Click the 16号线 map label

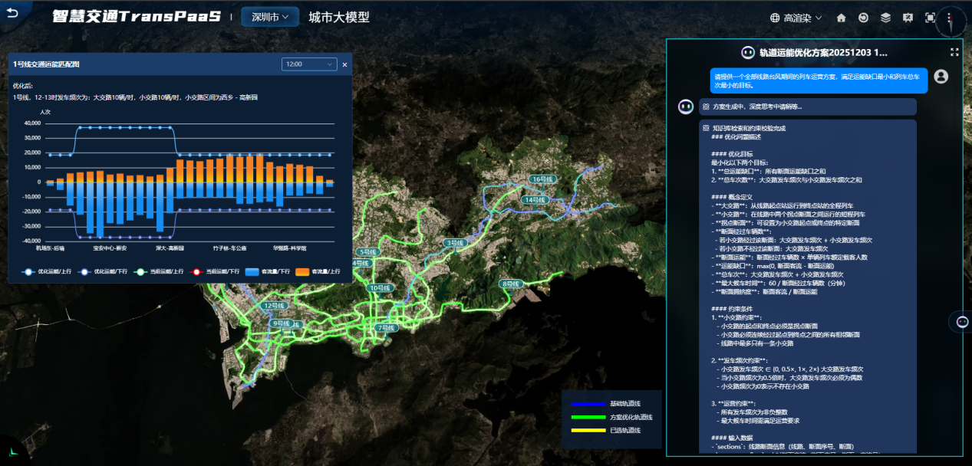(x=542, y=179)
